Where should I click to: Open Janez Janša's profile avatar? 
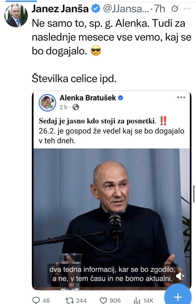[16, 15]
